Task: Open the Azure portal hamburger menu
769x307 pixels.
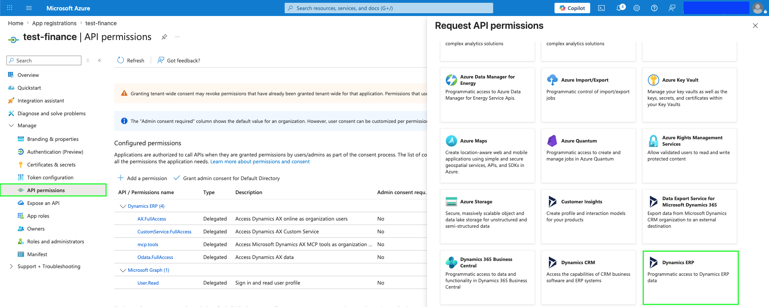Action: [x=29, y=8]
